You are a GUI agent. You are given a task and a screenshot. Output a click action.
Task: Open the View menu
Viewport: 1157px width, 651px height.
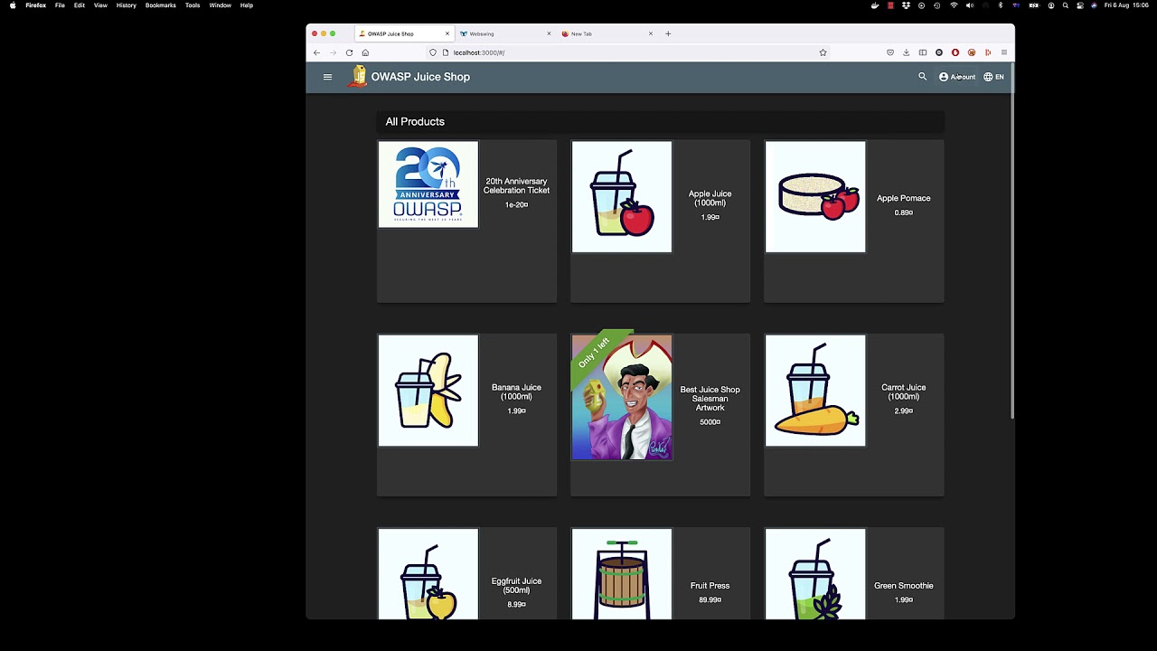100,5
